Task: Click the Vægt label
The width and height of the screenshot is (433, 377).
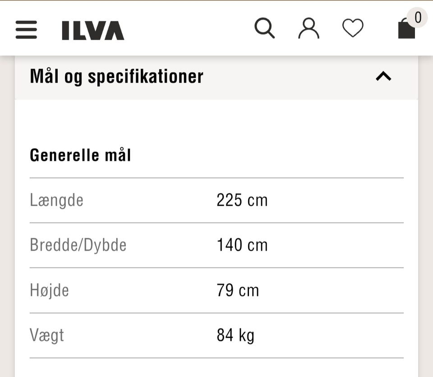Action: pyautogui.click(x=46, y=336)
